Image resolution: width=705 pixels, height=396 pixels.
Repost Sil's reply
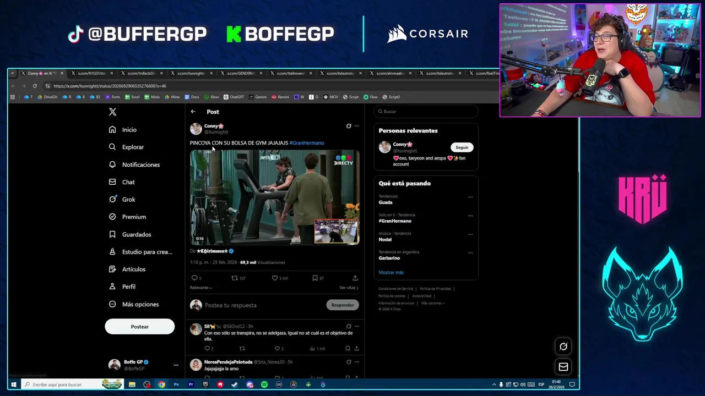point(242,349)
